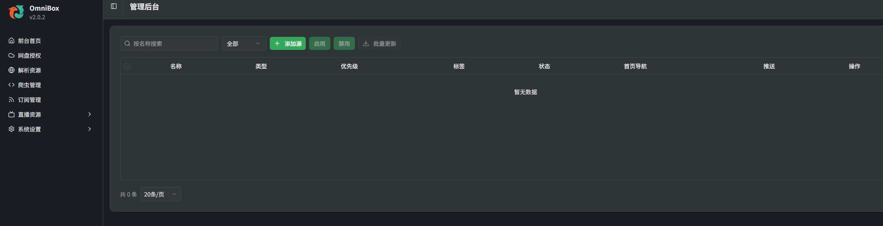Image resolution: width=883 pixels, height=226 pixels.
Task: Tick the select-all checkbox in table header
Action: pos(127,66)
